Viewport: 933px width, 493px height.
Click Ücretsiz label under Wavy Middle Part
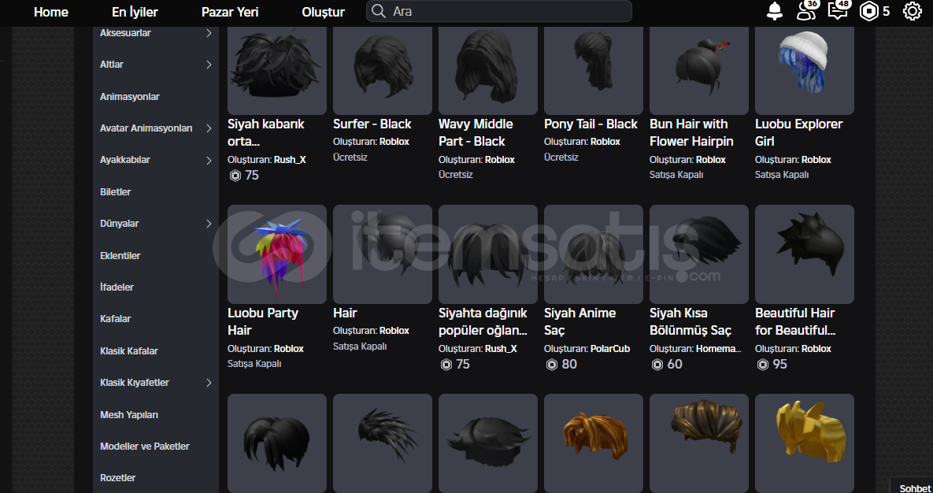pyautogui.click(x=456, y=175)
